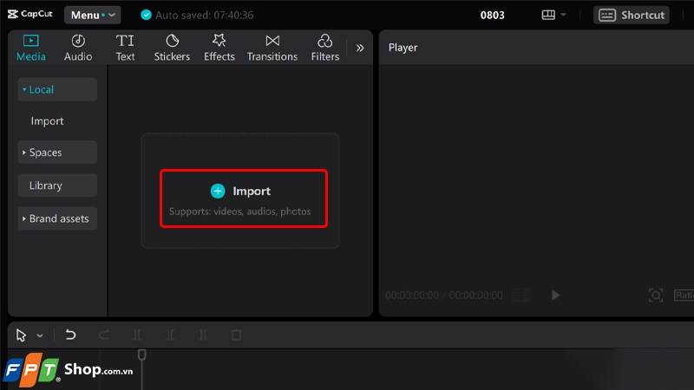This screenshot has height=390, width=694.
Task: Click the Player quality bars icon
Action: click(x=521, y=295)
